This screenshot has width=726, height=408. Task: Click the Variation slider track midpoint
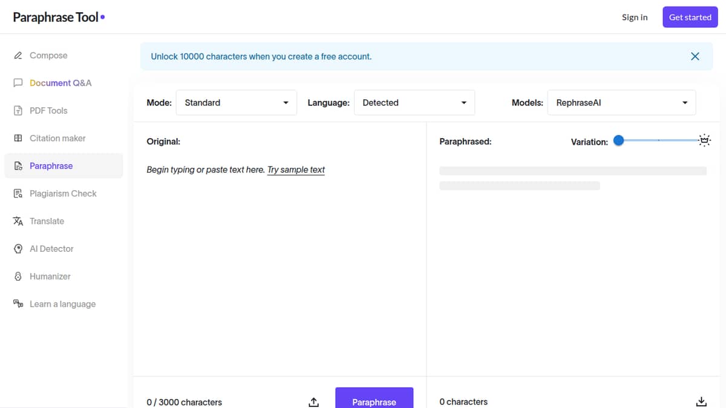658,140
